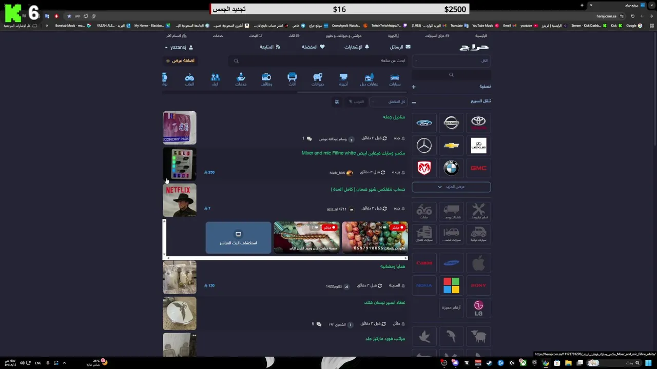Click the sidebar search box with magnifier

451,75
